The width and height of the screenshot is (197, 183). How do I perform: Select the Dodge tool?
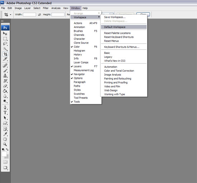tap(5, 101)
